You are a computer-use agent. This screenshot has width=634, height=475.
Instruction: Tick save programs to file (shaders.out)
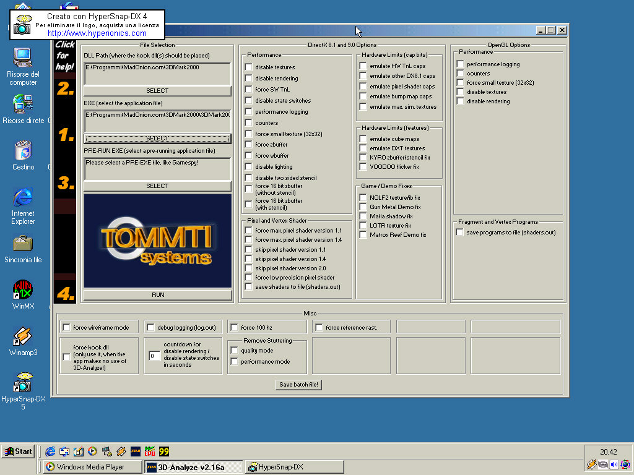pos(460,233)
